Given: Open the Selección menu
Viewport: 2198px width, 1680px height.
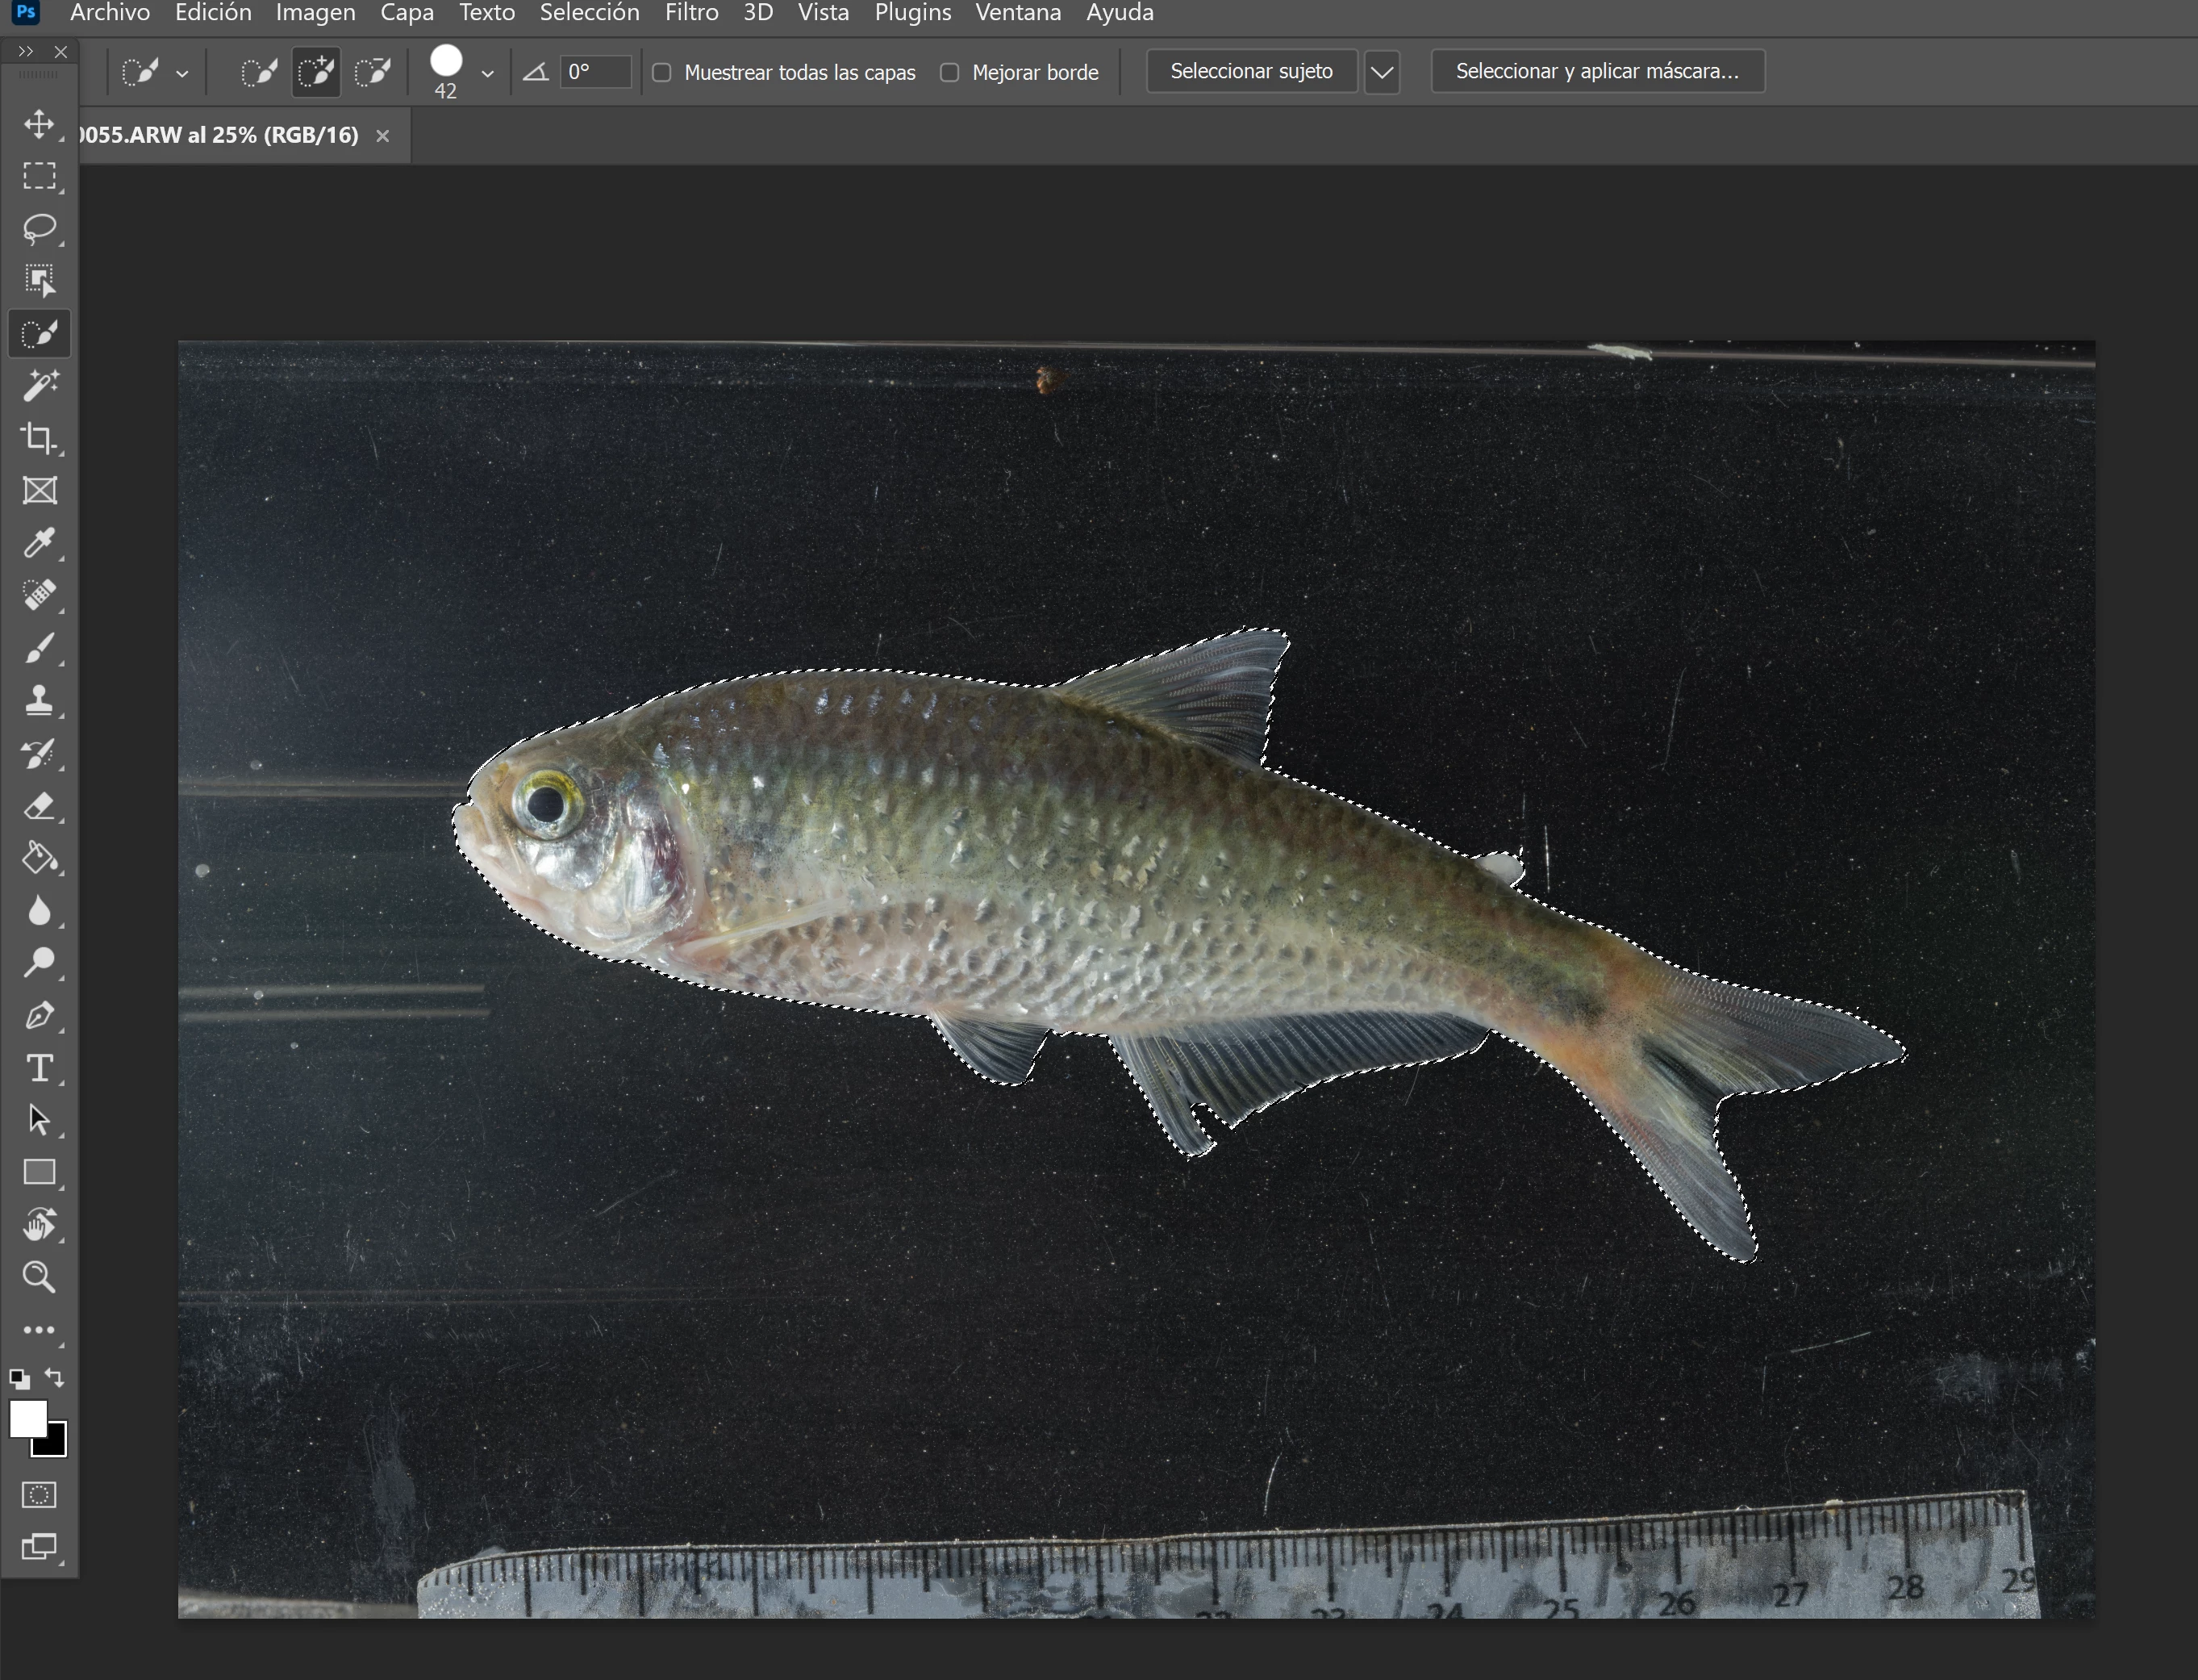Looking at the screenshot, I should click(589, 13).
